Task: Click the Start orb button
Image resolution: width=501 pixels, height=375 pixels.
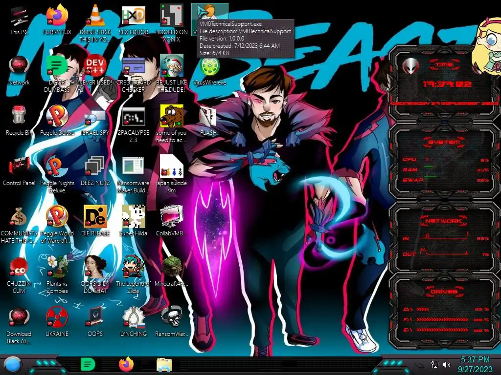Action: click(x=13, y=365)
